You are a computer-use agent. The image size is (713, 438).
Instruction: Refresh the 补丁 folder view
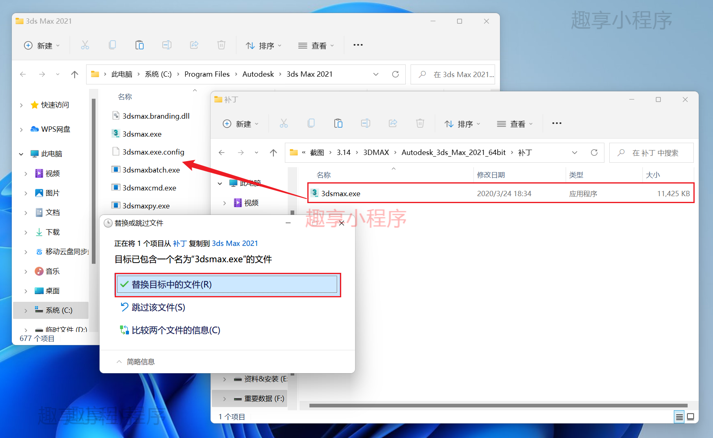594,153
